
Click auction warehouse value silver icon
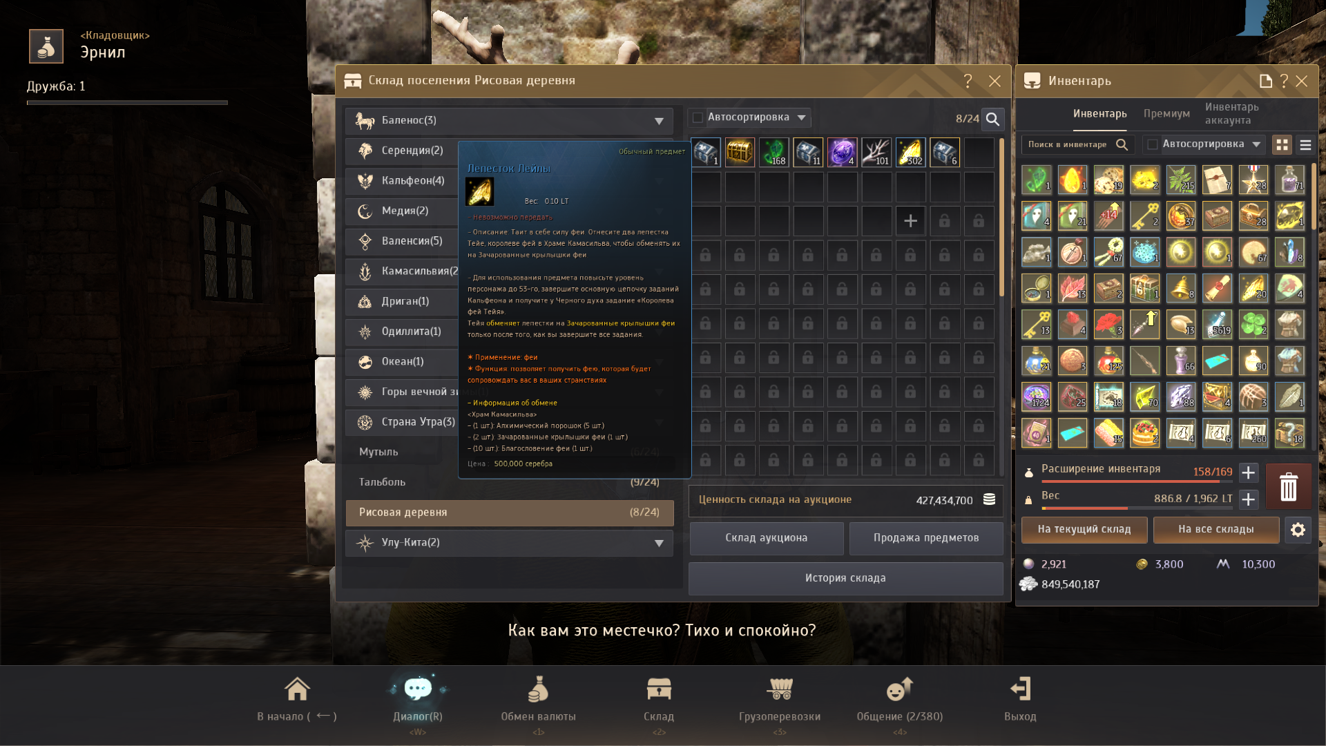(989, 499)
